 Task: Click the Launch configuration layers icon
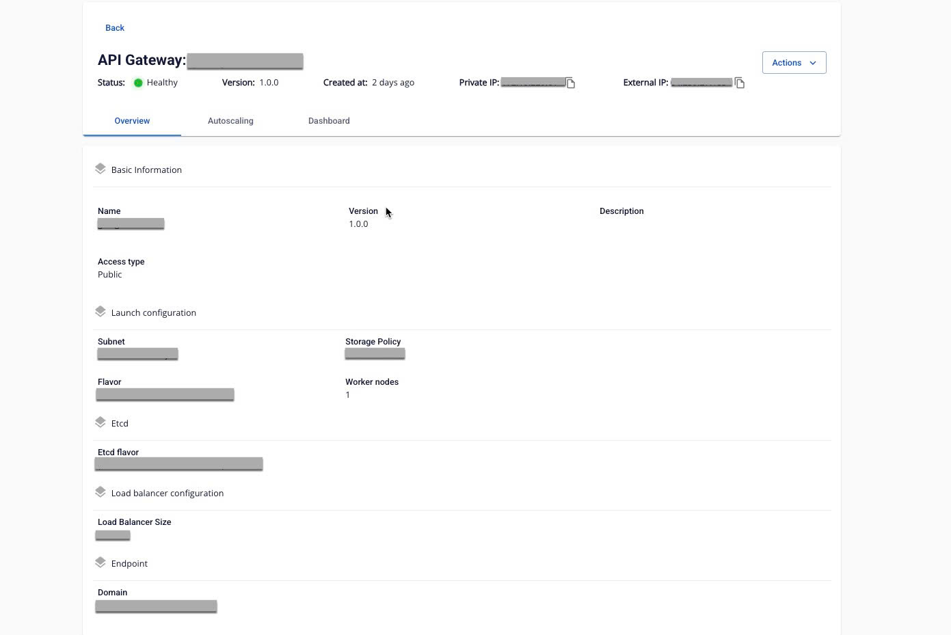coord(101,312)
